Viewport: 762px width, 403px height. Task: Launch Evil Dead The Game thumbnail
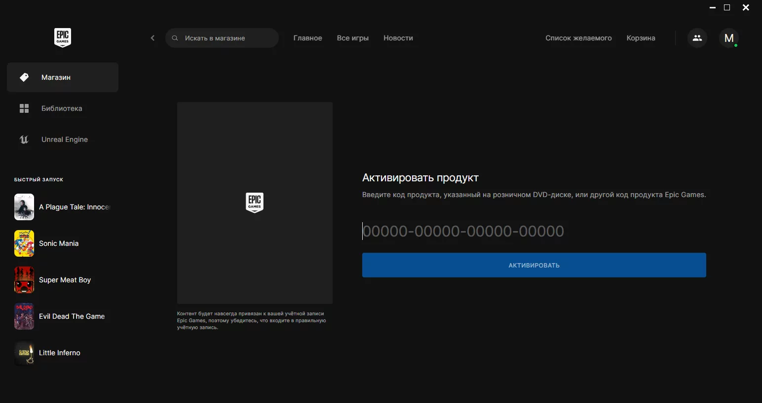pyautogui.click(x=24, y=316)
